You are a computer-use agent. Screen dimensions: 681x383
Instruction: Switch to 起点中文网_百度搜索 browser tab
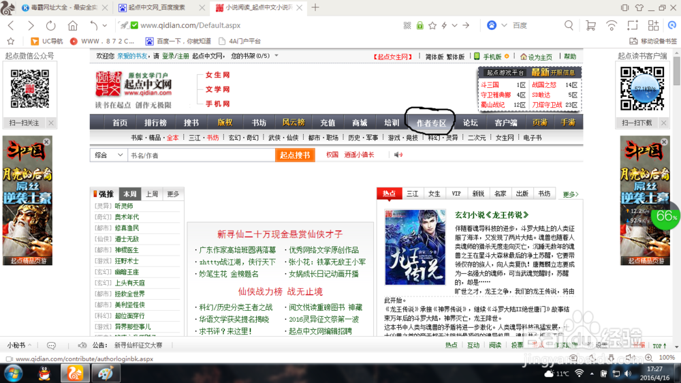[x=157, y=7]
